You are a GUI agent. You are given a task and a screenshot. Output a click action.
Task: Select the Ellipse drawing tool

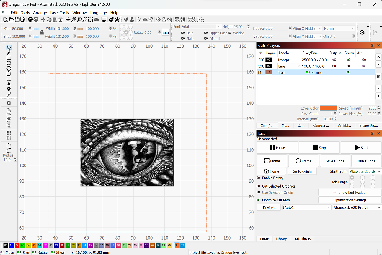(9, 63)
